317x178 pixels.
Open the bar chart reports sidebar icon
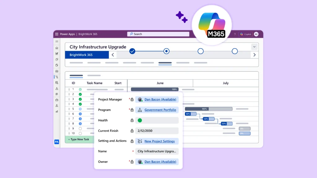(57, 111)
